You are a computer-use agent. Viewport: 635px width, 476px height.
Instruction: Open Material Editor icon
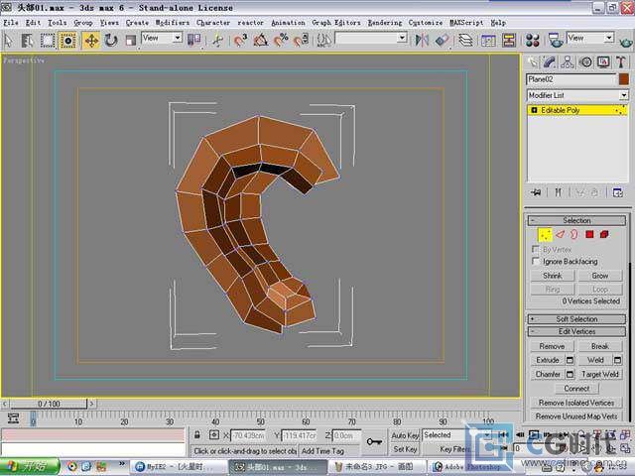532,40
